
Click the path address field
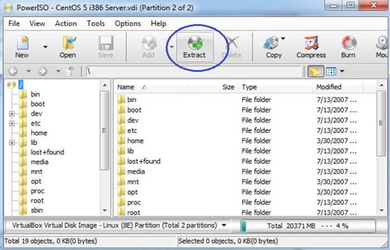pyautogui.click(x=193, y=72)
